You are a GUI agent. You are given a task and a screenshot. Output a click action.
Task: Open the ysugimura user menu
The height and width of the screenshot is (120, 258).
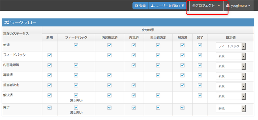point(238,6)
